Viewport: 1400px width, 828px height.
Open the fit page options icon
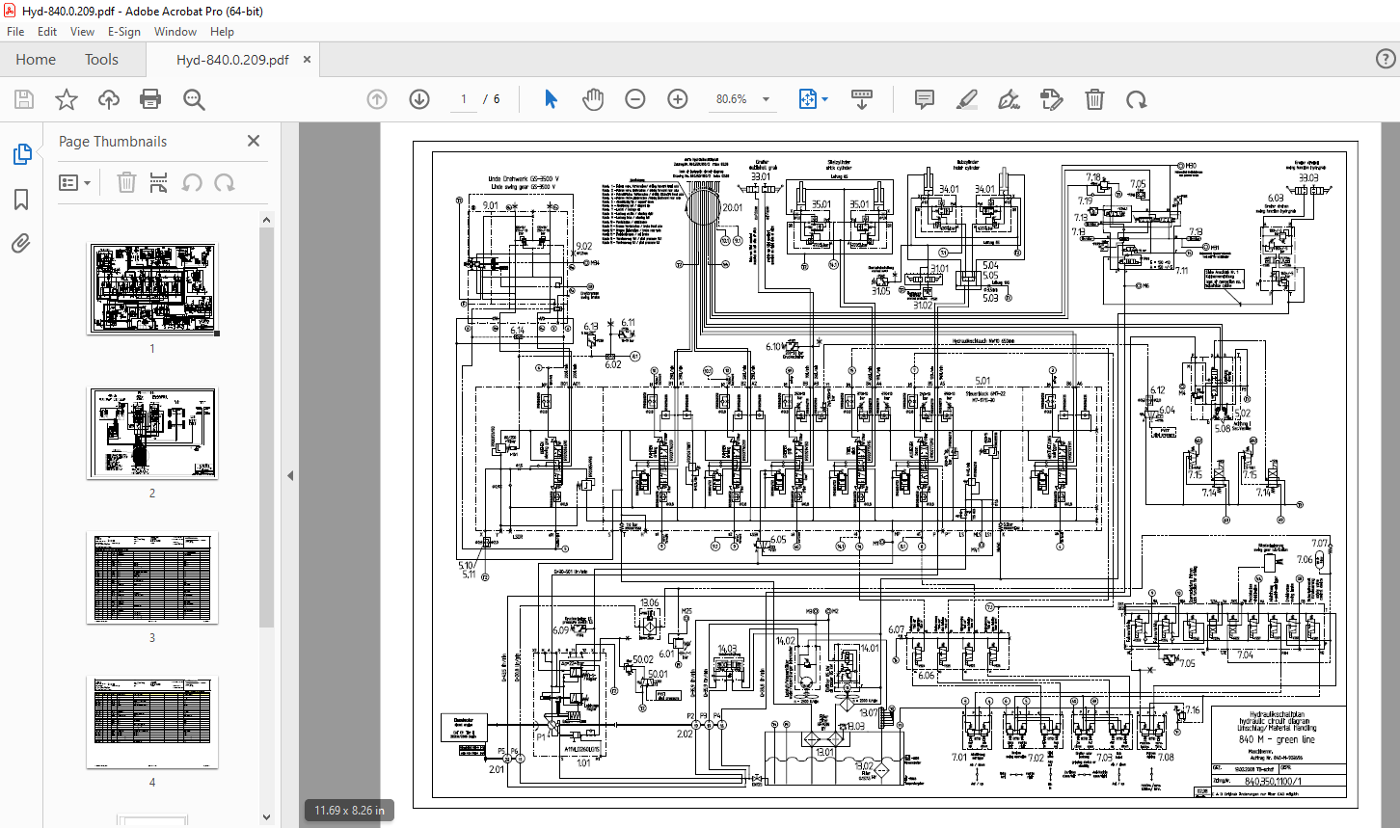tap(813, 99)
